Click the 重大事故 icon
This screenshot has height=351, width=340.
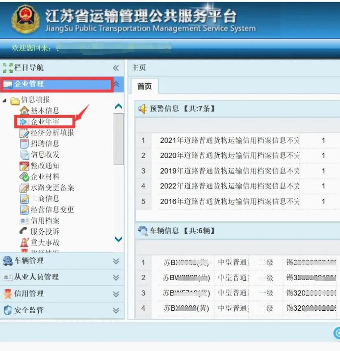pyautogui.click(x=24, y=242)
